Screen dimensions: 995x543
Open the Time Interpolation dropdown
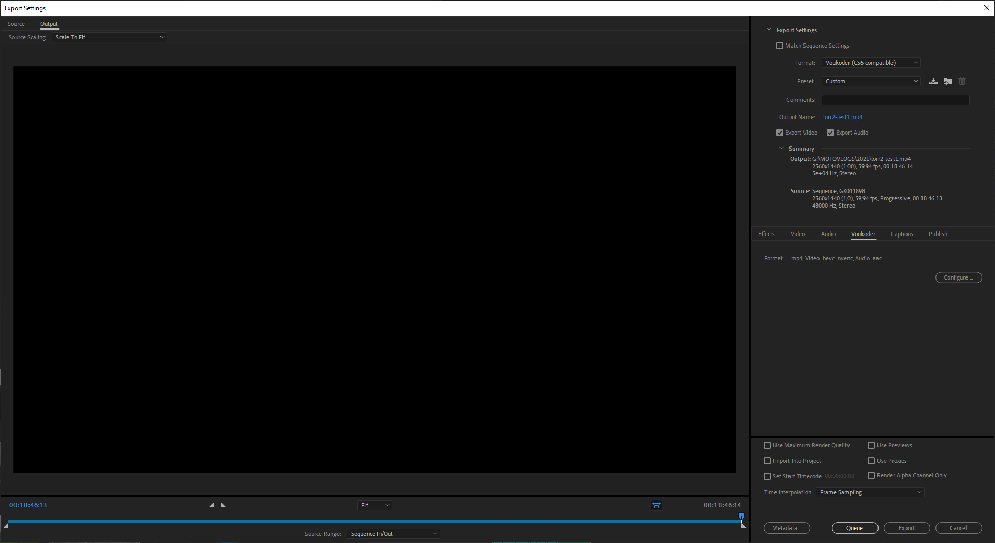[870, 492]
